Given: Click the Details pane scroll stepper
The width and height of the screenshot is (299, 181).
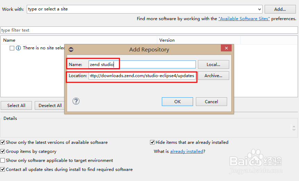Looking at the screenshot, I should (x=294, y=128).
